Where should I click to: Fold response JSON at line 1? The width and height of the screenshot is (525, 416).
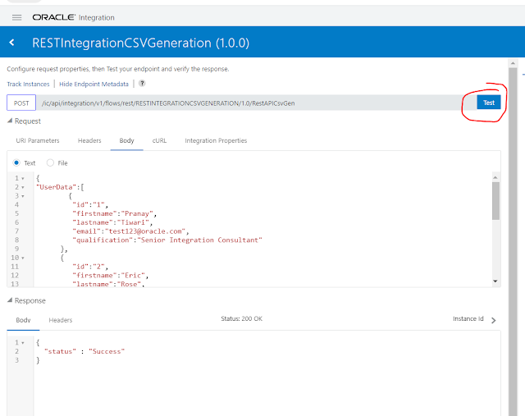pos(23,343)
